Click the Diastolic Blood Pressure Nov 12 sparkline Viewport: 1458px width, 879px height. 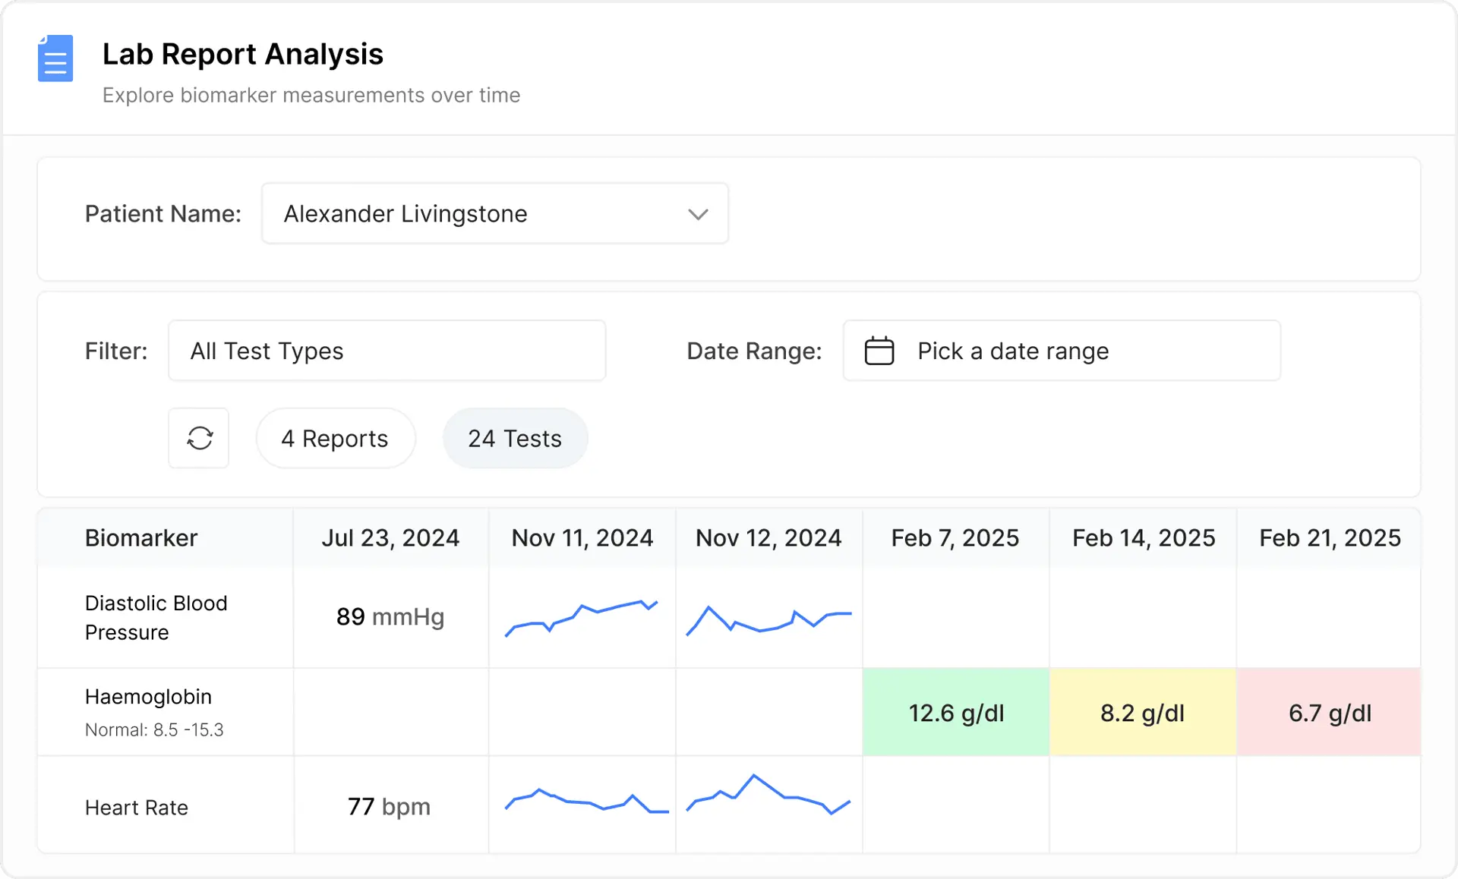(x=768, y=616)
